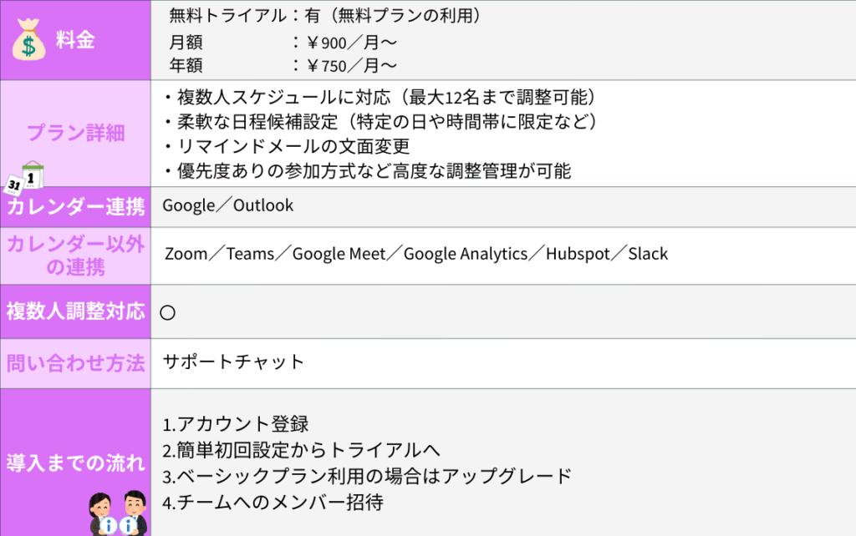This screenshot has width=856, height=536.
Task: Click the calendar pages icon
Action: [25, 178]
